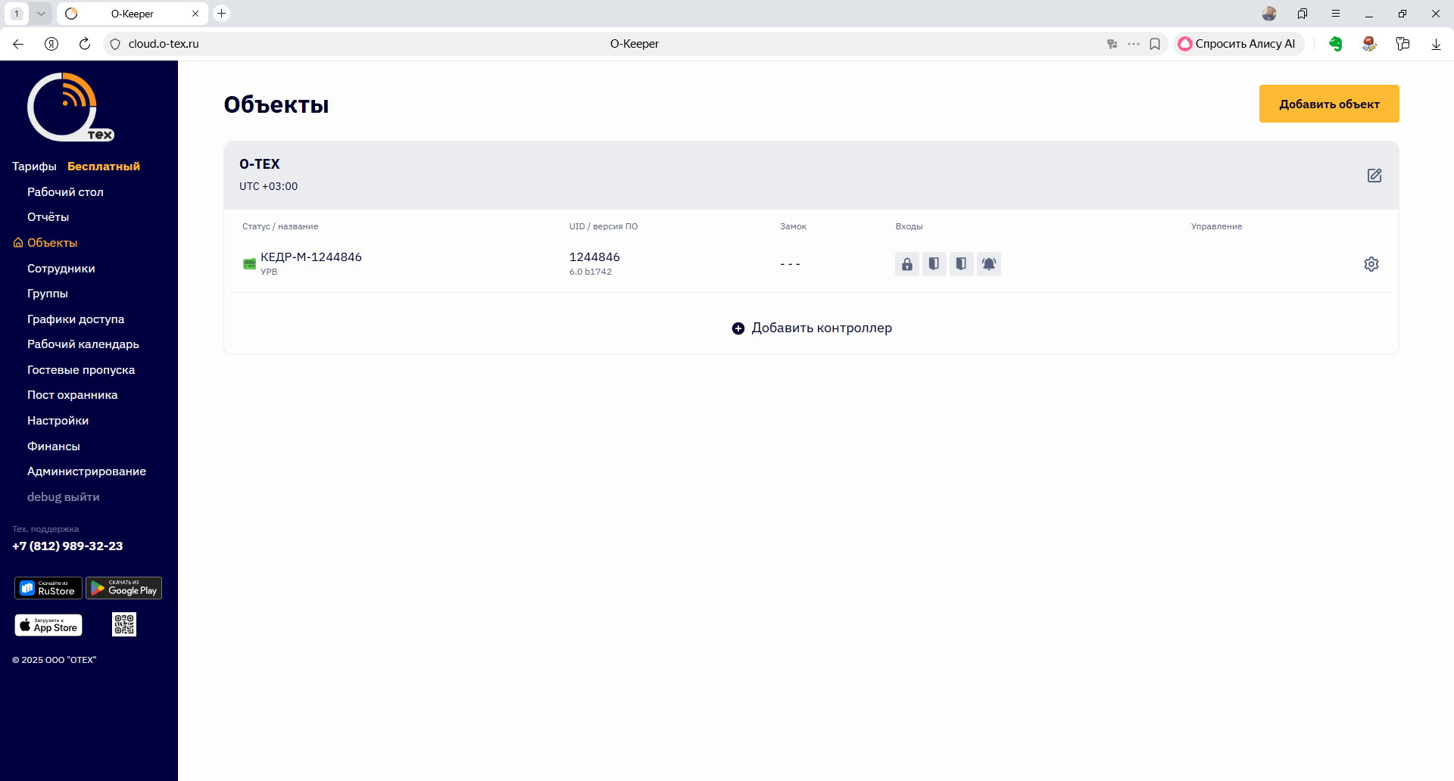This screenshot has width=1454, height=781.
Task: Open the QR code in sidebar
Action: (x=124, y=624)
